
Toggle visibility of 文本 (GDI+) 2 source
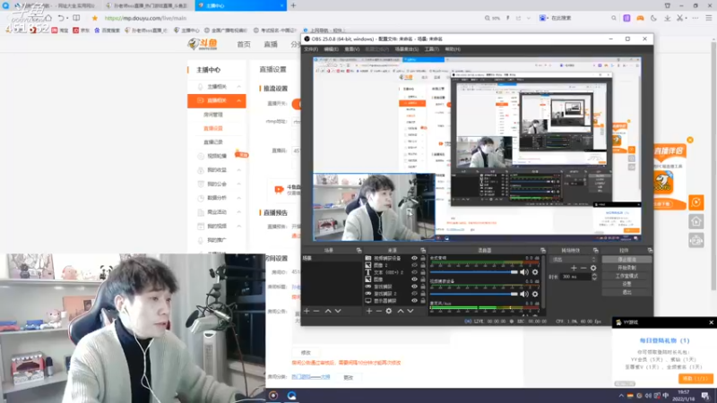(414, 272)
